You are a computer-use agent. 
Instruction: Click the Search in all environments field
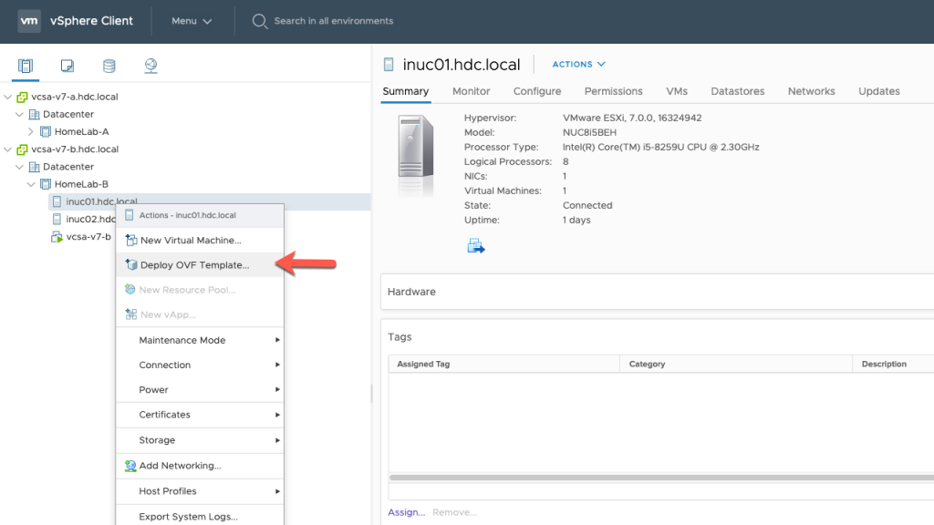point(334,21)
